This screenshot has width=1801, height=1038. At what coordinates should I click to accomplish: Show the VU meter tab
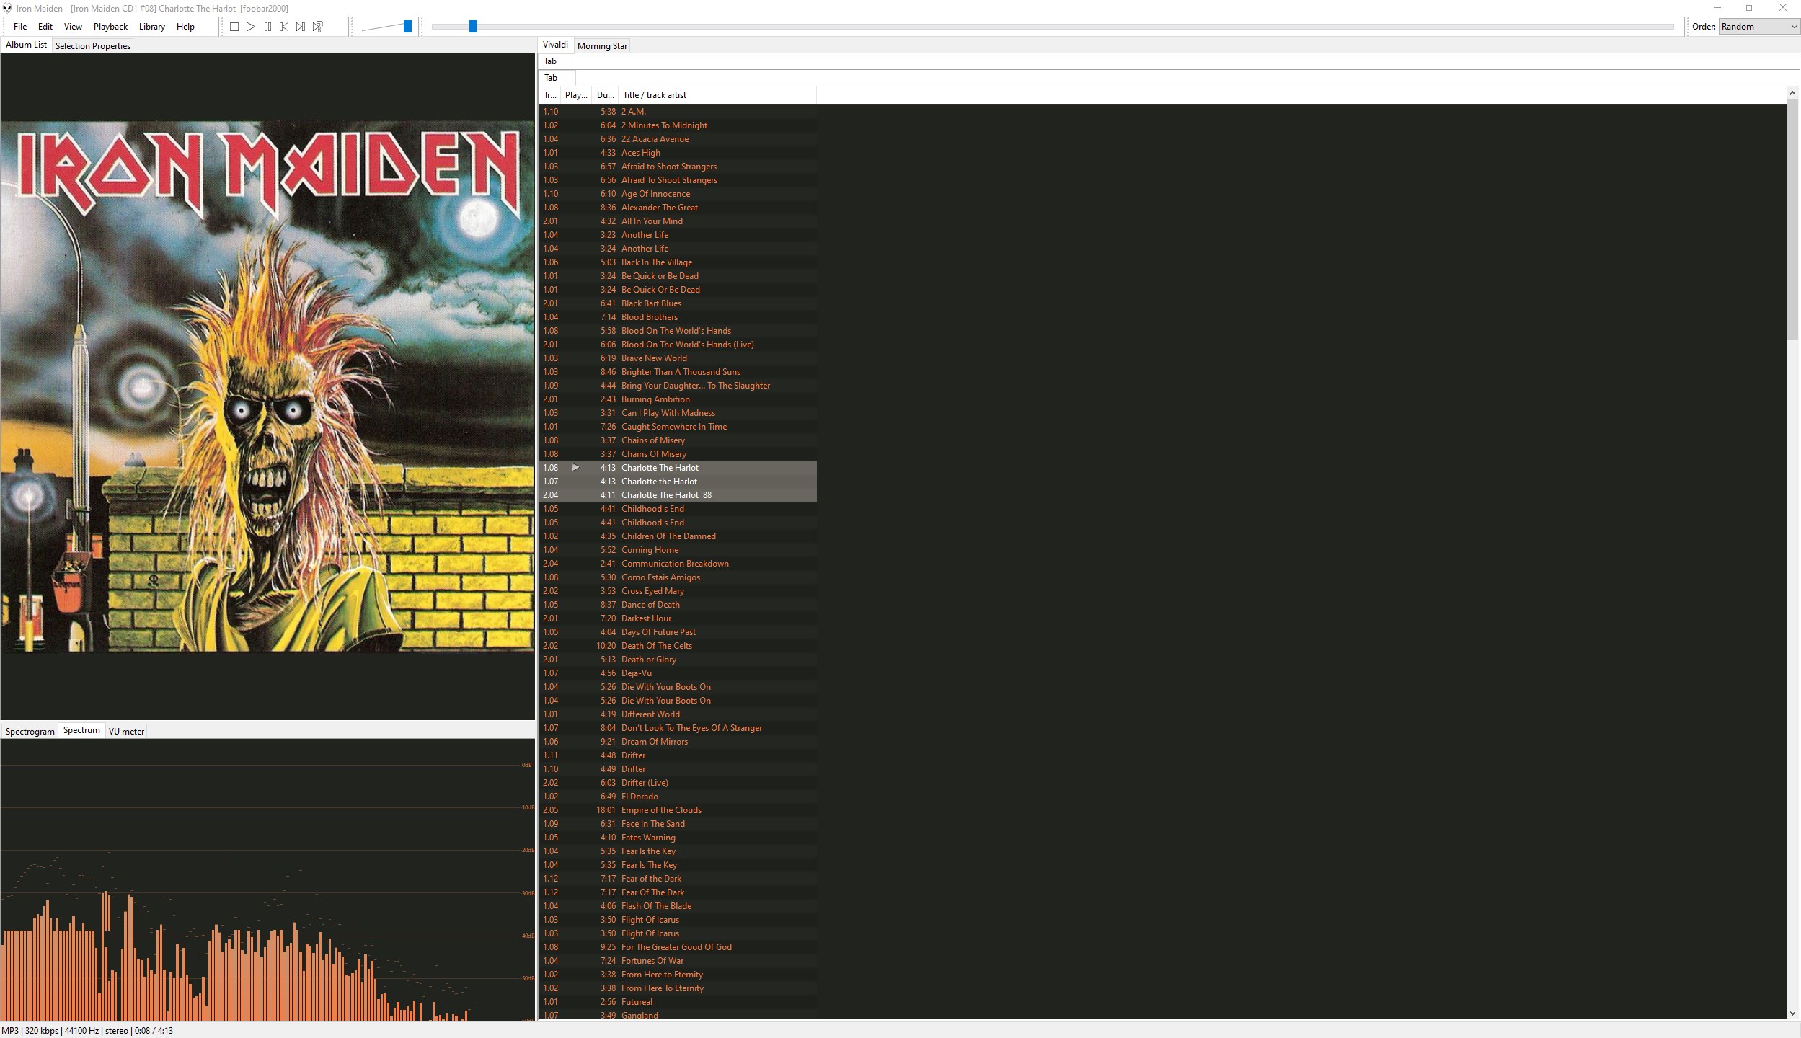[126, 731]
